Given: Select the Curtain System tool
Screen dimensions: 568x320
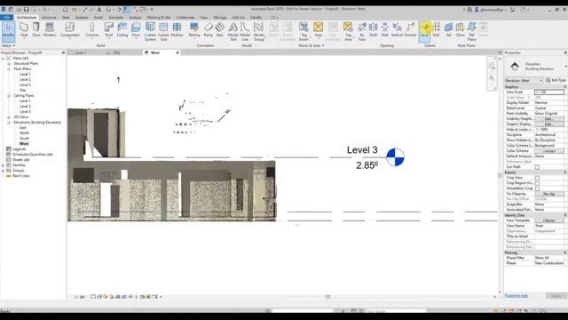Looking at the screenshot, I should (x=150, y=31).
